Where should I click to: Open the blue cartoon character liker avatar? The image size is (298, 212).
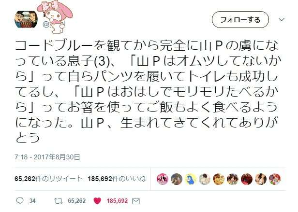191,179
